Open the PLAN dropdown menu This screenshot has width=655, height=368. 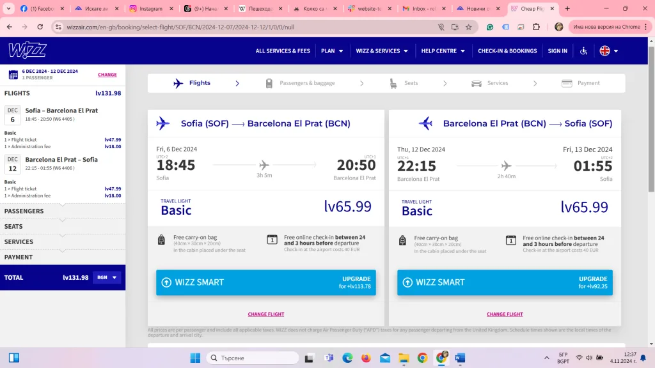tap(332, 51)
